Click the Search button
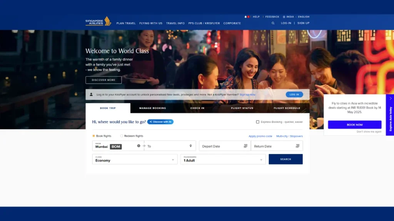Viewport: 394px width, 221px height. point(285,159)
